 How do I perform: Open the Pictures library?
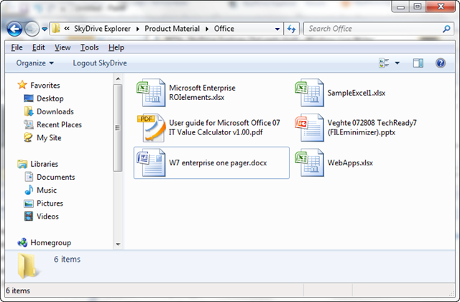(50, 203)
